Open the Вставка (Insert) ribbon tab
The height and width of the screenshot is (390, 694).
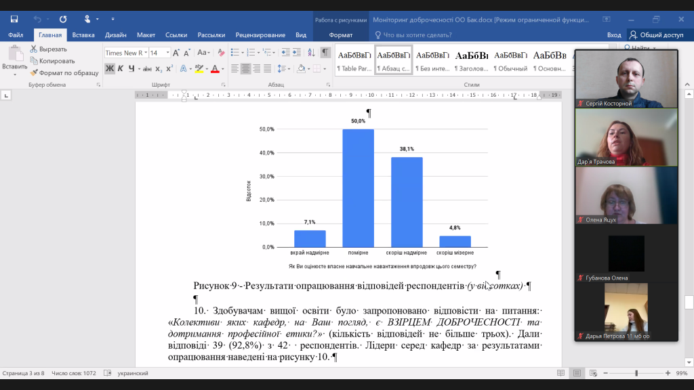coord(83,35)
